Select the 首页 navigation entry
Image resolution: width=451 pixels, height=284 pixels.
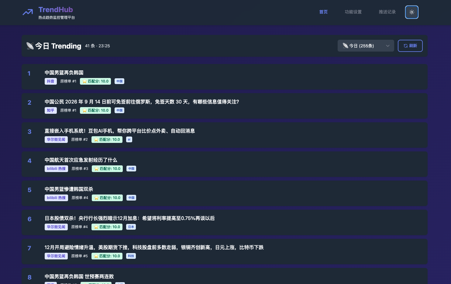tap(323, 12)
